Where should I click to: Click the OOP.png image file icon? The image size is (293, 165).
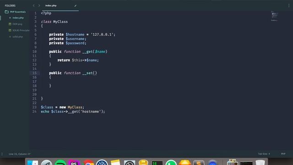click(10, 24)
